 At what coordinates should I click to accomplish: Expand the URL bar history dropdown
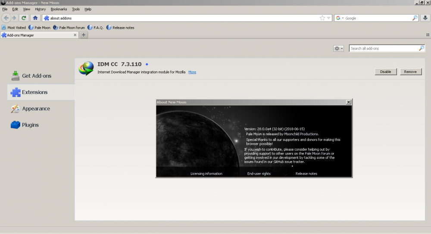coord(328,18)
